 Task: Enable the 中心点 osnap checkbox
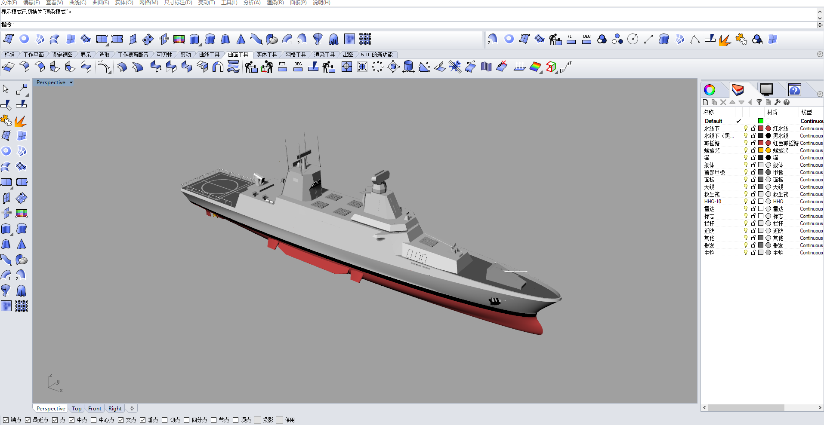(93, 420)
